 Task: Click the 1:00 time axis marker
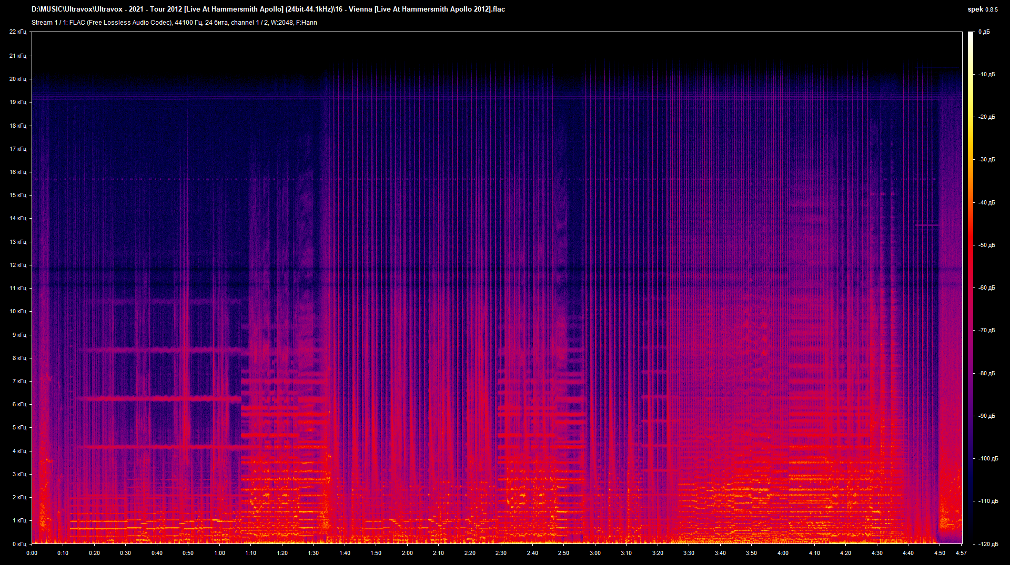pos(219,553)
